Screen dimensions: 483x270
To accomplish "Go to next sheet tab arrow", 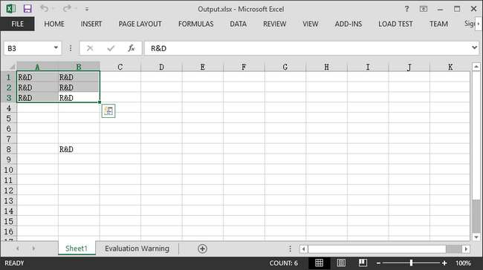I will click(33, 248).
